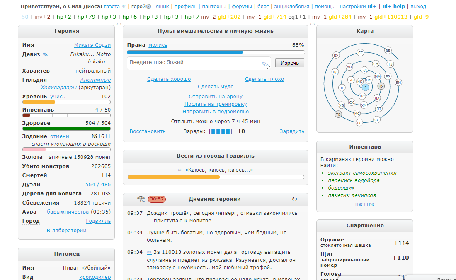The image size is (456, 280).
Task: Click the Введите глас божий text field
Action: coord(194,63)
